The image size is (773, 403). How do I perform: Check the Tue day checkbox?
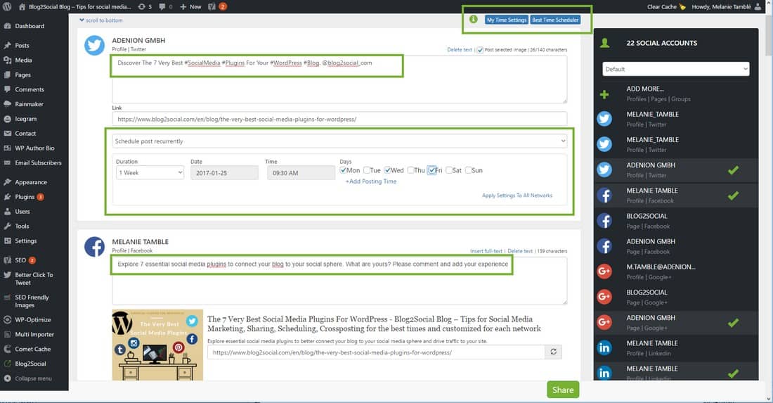pyautogui.click(x=366, y=170)
